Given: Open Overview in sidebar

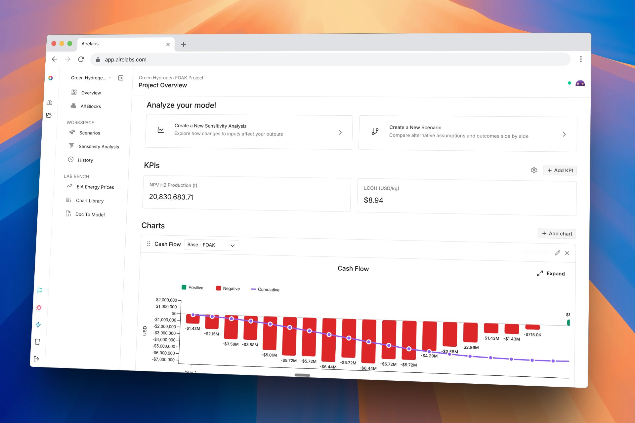Looking at the screenshot, I should [x=86, y=93].
